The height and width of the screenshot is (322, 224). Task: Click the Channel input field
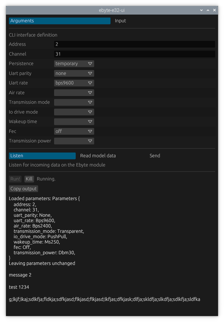[134, 54]
